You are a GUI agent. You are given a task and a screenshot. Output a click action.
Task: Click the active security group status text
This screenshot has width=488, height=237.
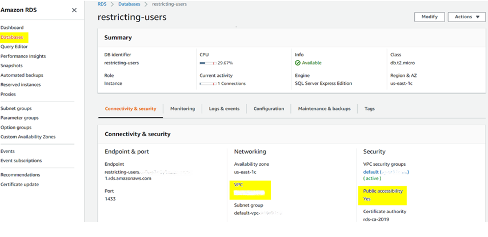tap(372, 178)
